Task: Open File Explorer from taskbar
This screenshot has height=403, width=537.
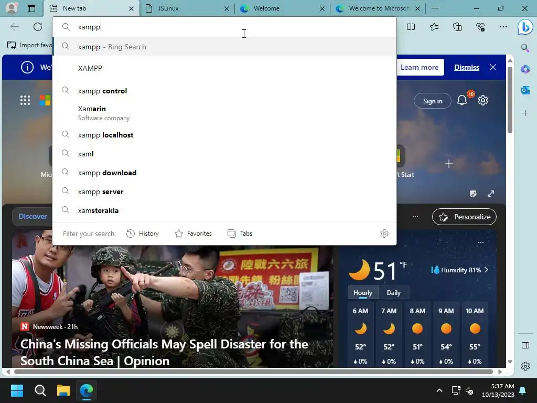Action: click(x=63, y=390)
